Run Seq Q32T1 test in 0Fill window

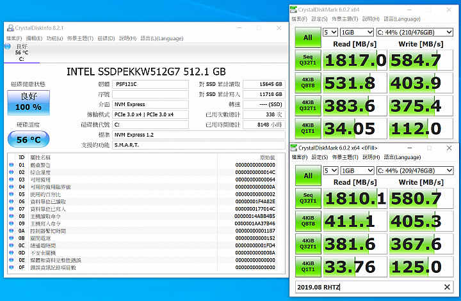pyautogui.click(x=308, y=198)
